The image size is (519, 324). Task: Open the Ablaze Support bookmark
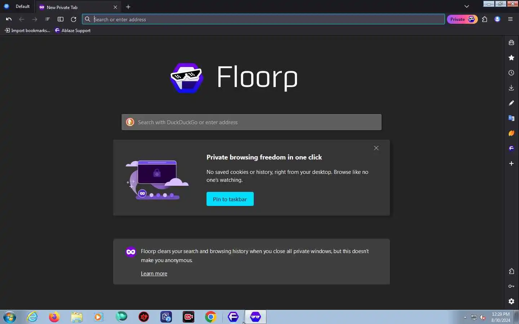pyautogui.click(x=73, y=31)
